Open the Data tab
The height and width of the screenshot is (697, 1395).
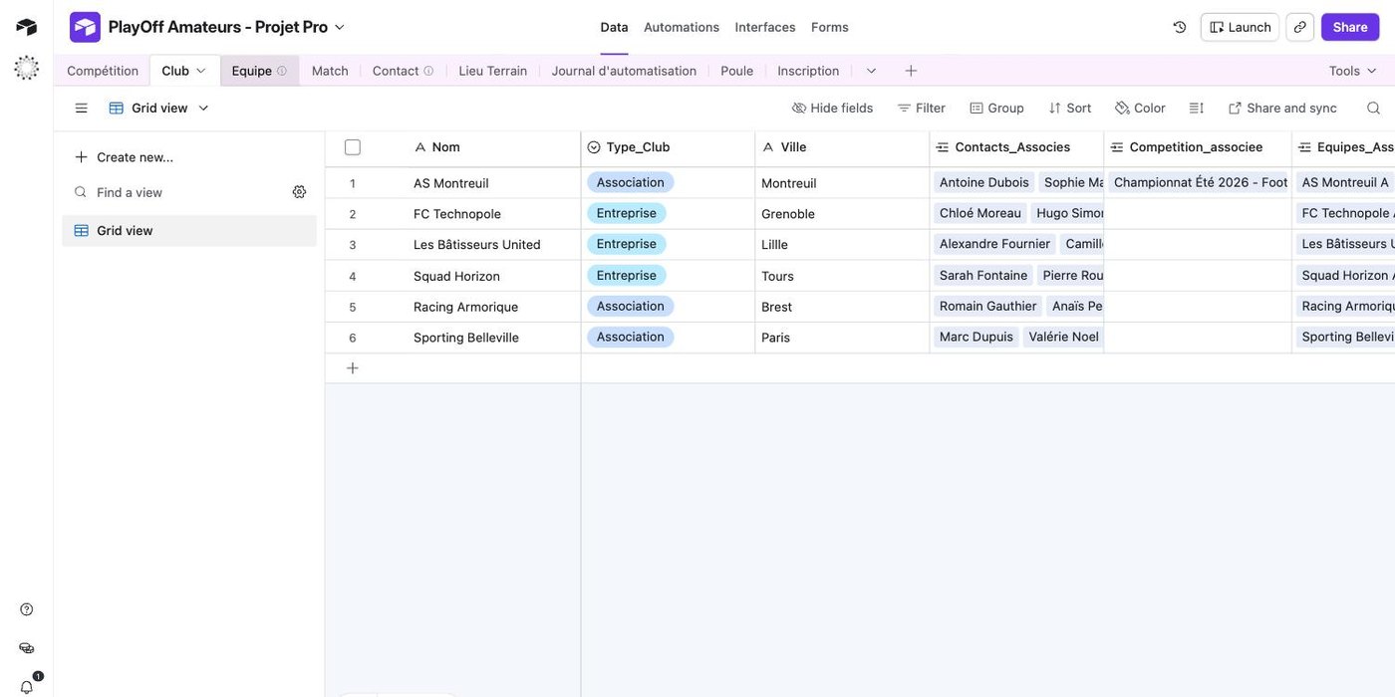point(614,27)
